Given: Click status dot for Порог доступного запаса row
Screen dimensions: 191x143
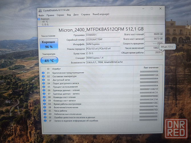Looking at the screenshot, I should tap(44, 83).
